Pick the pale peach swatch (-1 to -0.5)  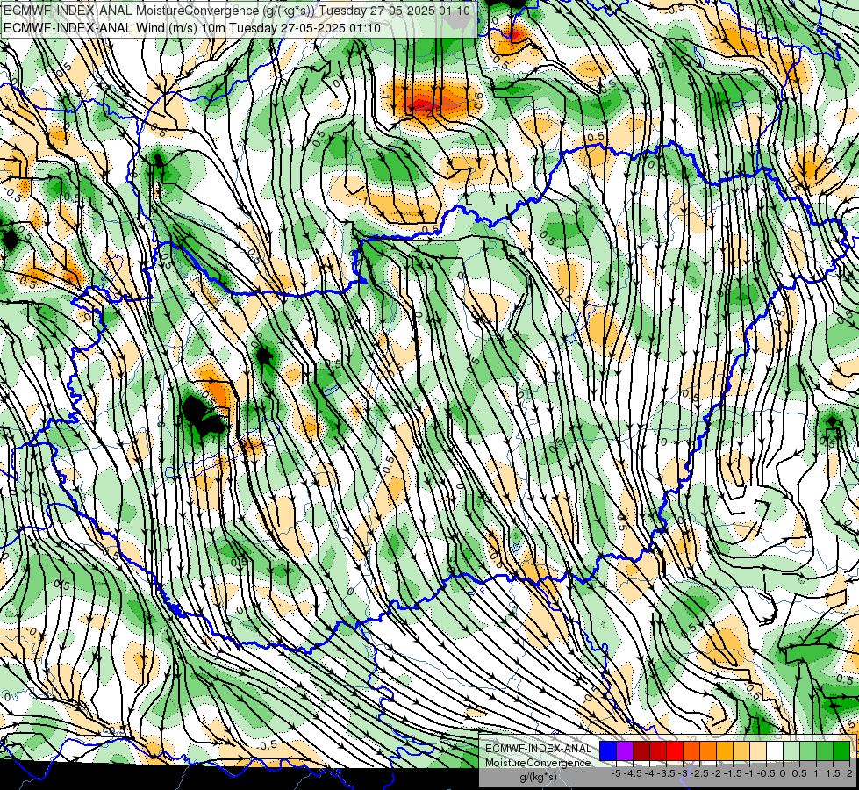[x=758, y=750]
